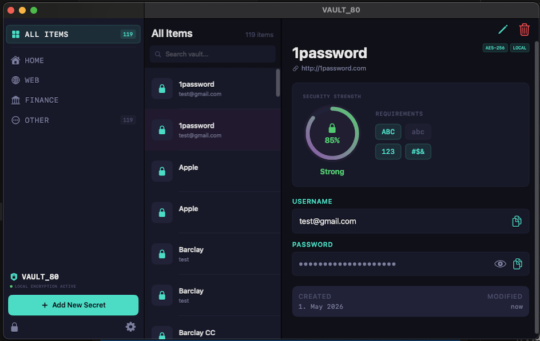The height and width of the screenshot is (341, 540).
Task: Click the 'Strong' strength label
Action: pos(332,171)
